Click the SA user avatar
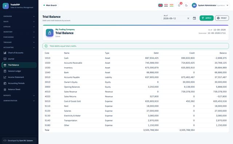 point(194,5)
